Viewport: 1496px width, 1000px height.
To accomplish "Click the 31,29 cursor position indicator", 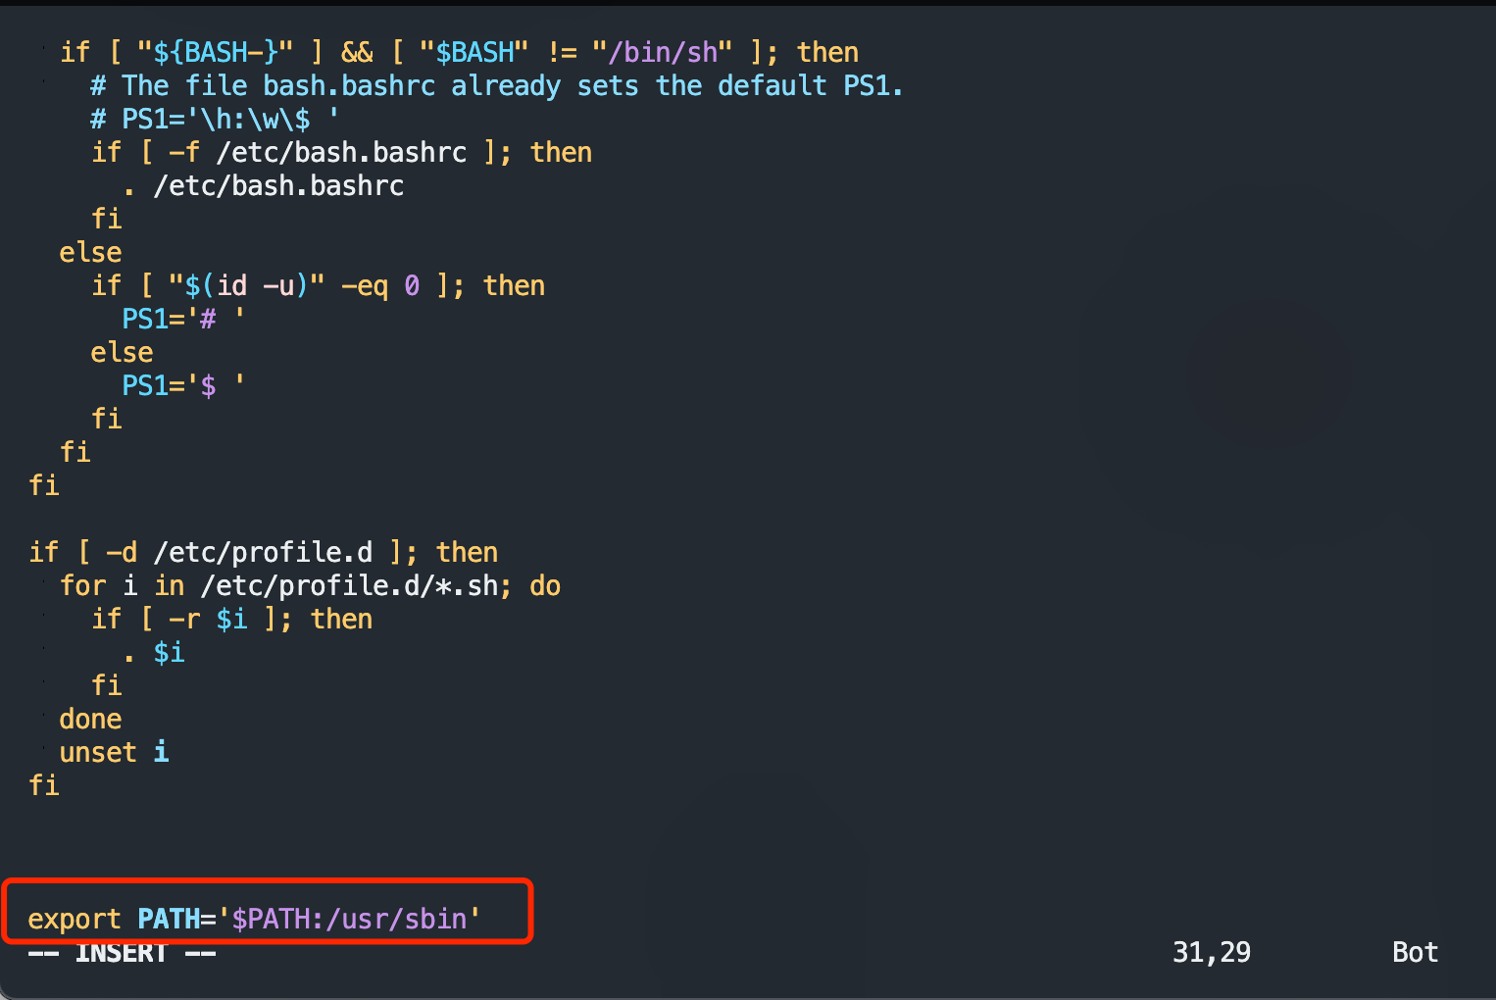I will 1211,952.
